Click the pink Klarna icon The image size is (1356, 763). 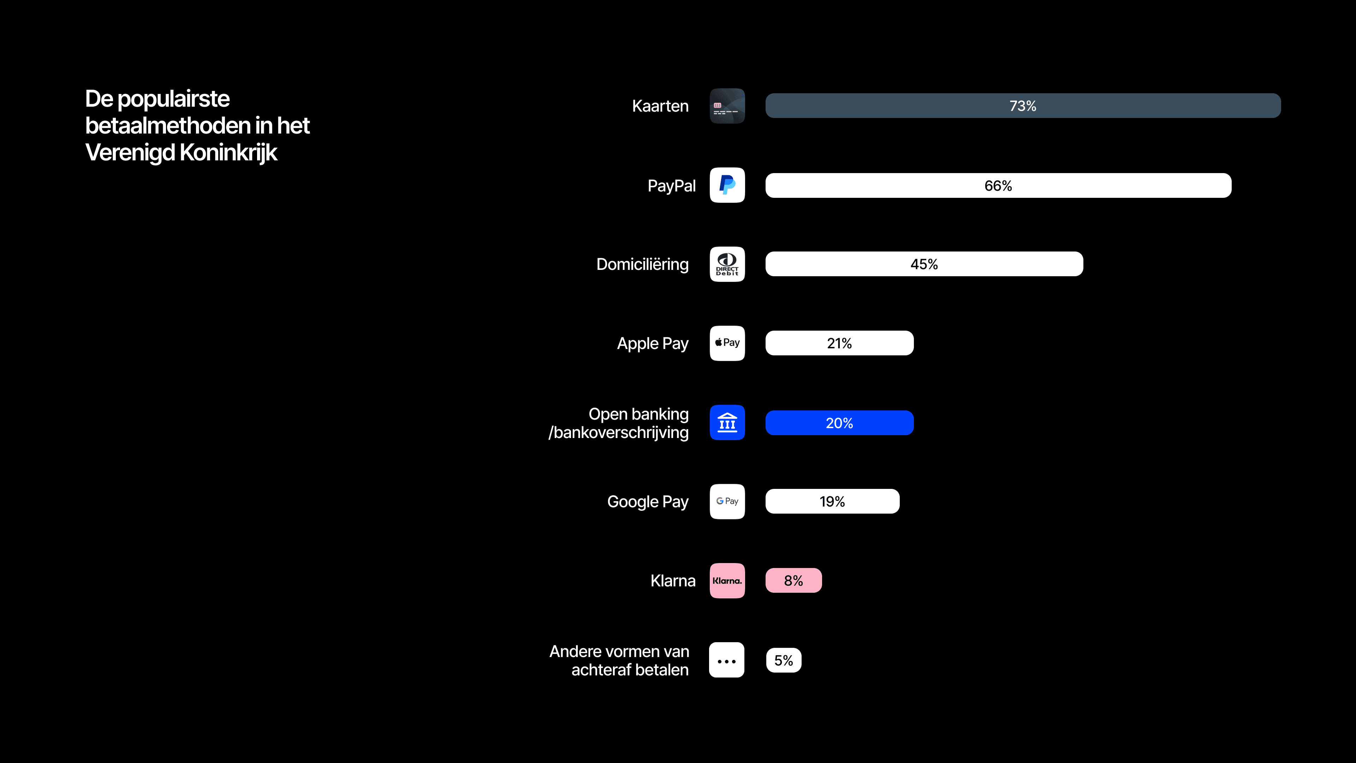coord(727,580)
